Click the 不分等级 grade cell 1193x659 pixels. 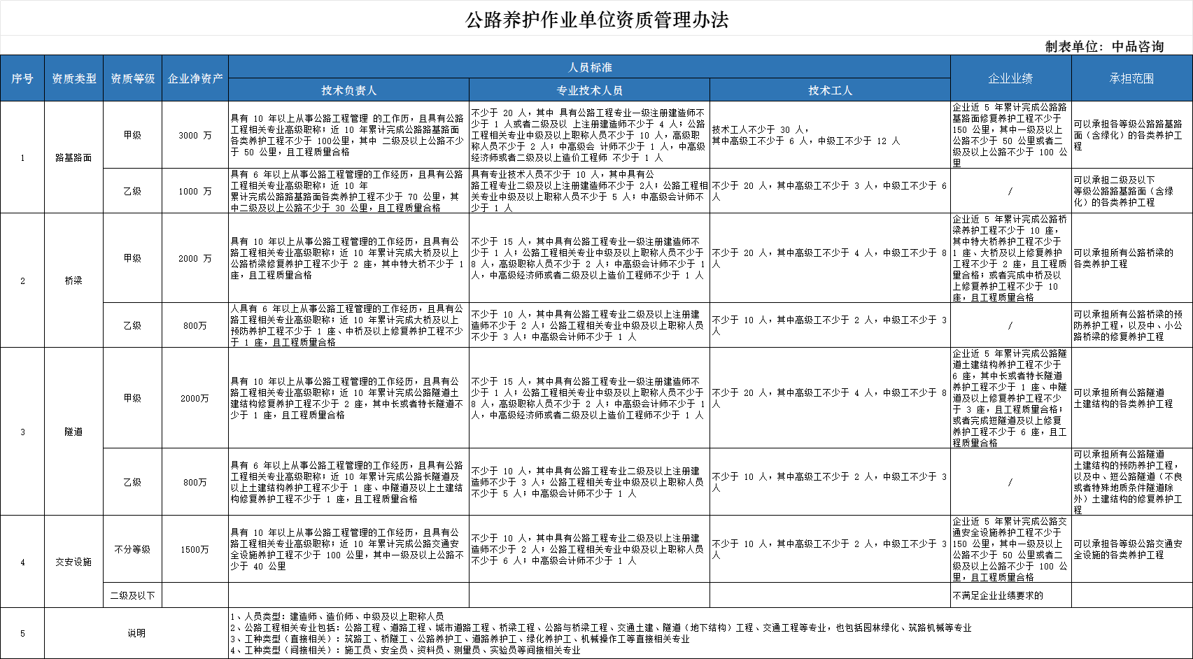point(133,549)
